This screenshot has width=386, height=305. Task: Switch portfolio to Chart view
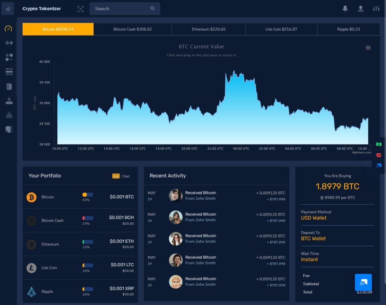(125, 176)
